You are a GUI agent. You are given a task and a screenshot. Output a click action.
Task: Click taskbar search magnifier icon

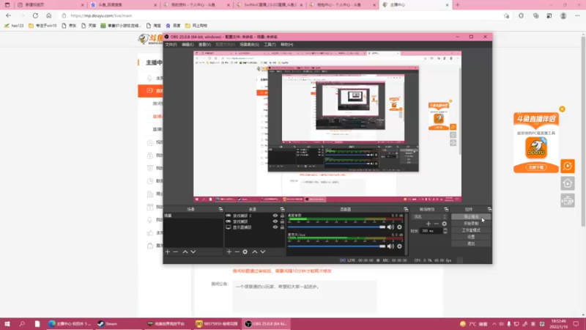[22, 324]
